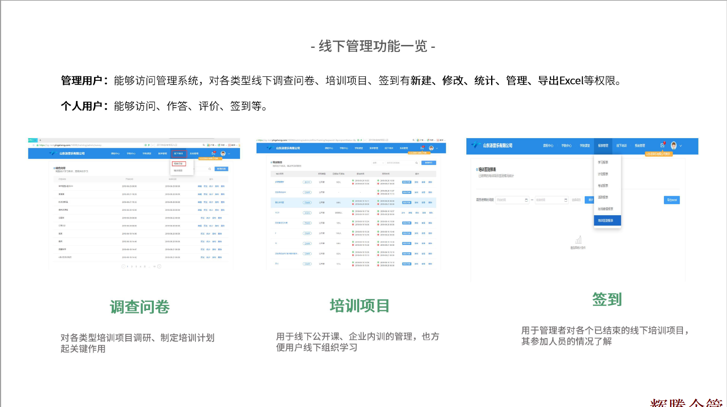Click the mail icon in the 培训项目 screenshot
The width and height of the screenshot is (727, 407).
coord(422,148)
